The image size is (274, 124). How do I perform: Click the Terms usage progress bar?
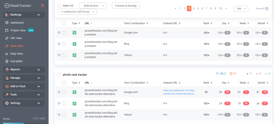pyautogui.click(x=24, y=123)
